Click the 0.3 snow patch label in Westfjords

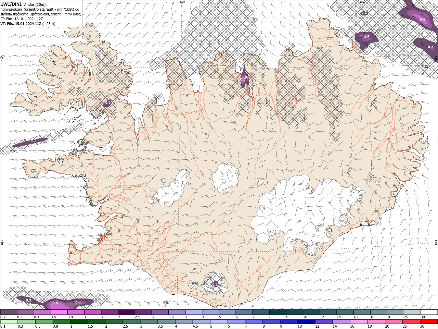click(108, 102)
